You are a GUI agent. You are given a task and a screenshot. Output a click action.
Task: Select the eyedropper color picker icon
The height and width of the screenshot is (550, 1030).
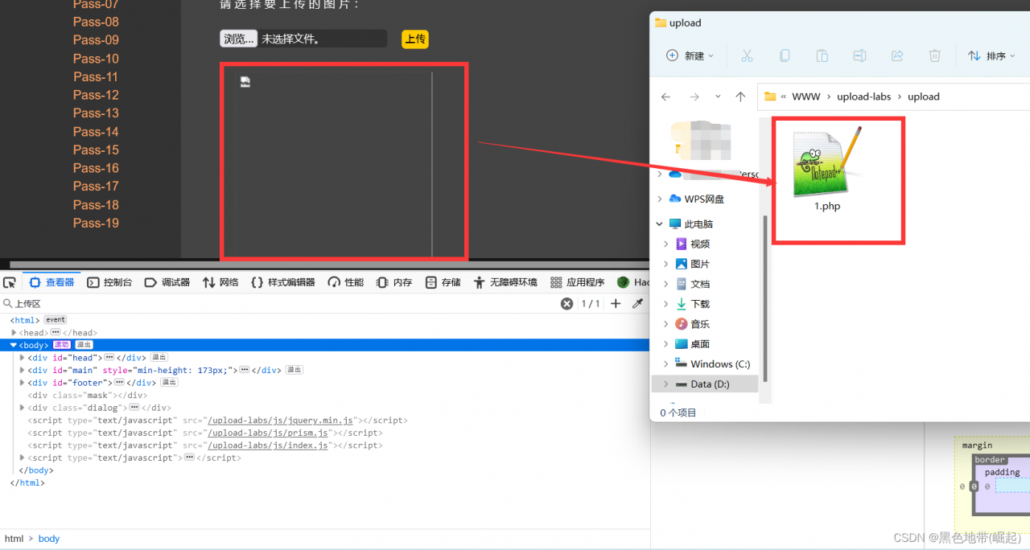[638, 303]
